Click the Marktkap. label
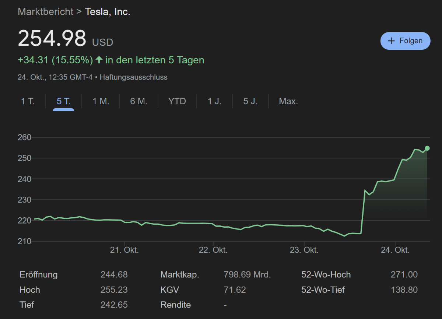 [x=180, y=275]
